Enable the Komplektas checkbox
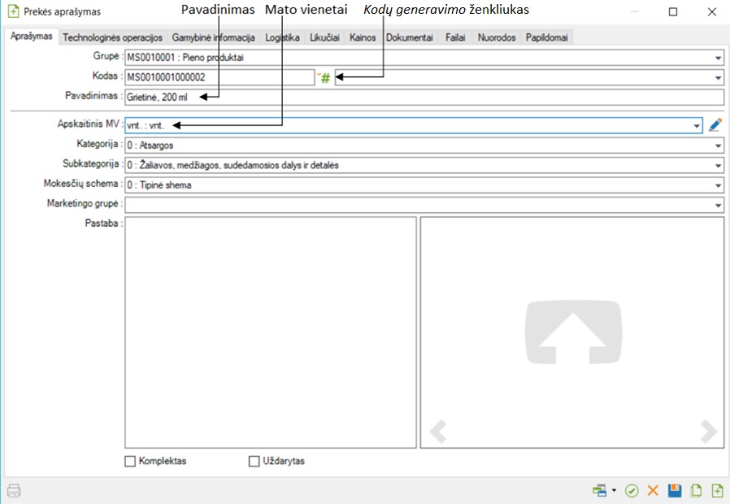 coord(130,462)
